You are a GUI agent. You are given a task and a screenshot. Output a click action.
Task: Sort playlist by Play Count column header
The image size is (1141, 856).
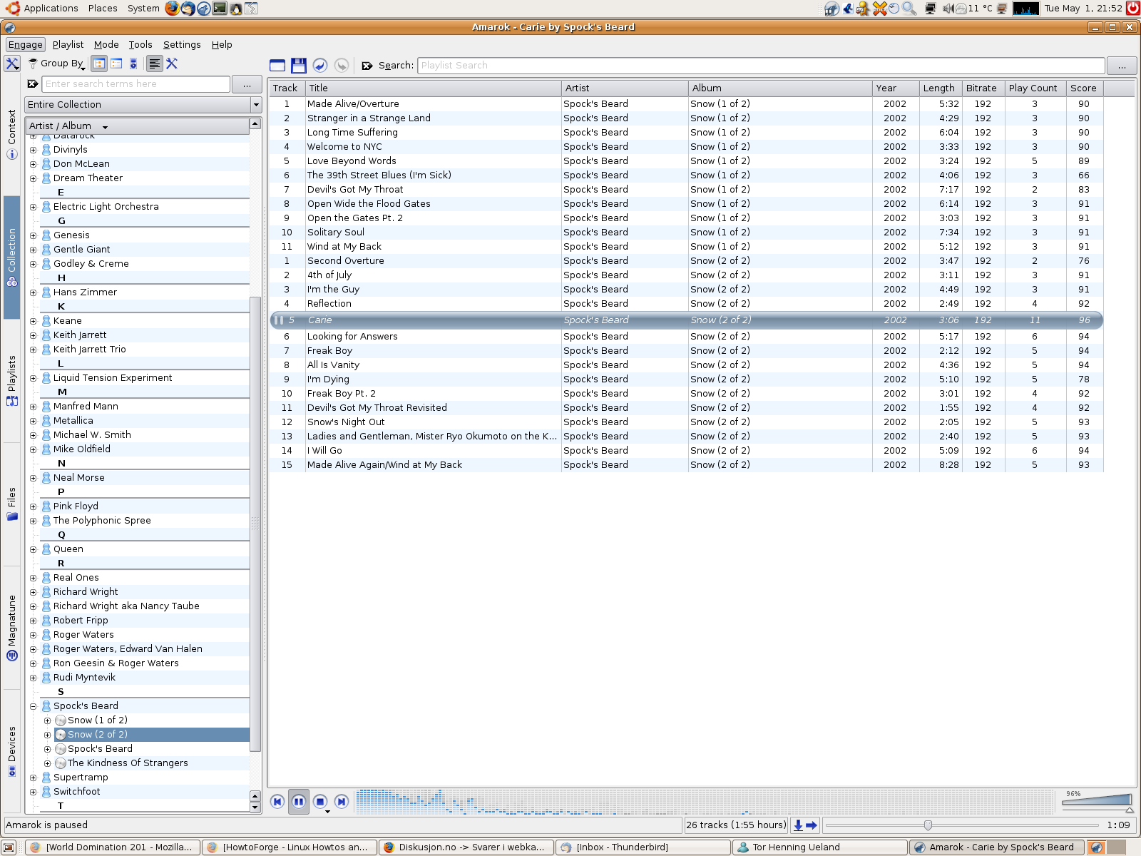(1035, 88)
